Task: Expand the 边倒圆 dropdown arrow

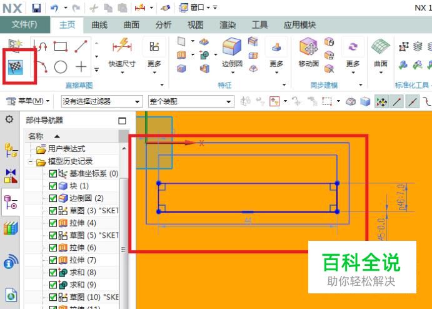Action: pos(233,73)
